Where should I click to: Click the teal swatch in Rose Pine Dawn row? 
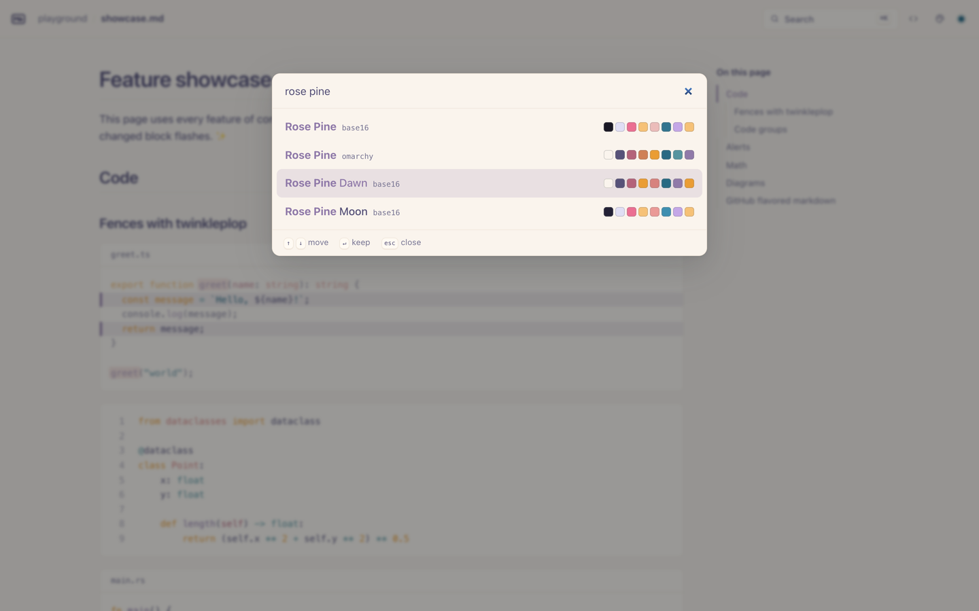666,183
